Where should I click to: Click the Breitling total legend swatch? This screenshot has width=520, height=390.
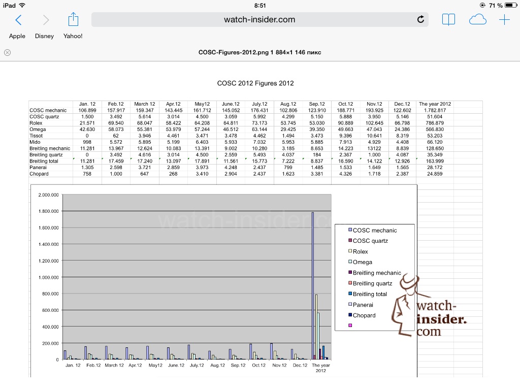[x=350, y=294]
